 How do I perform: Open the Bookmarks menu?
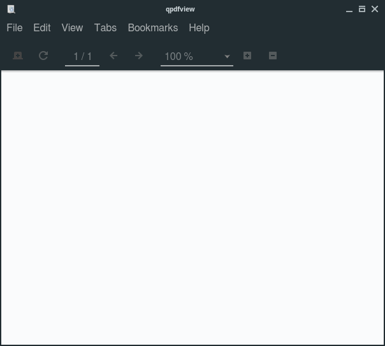(x=153, y=28)
